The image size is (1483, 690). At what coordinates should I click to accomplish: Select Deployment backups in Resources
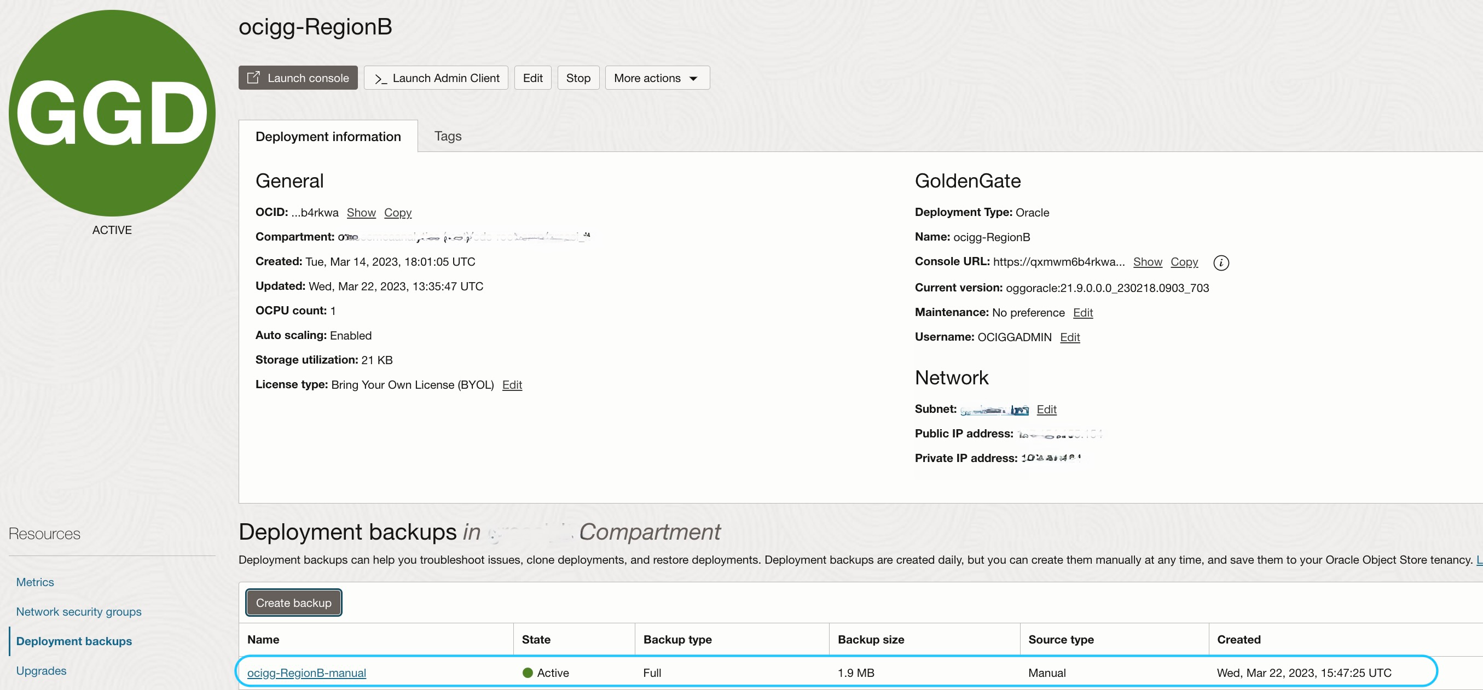coord(74,641)
